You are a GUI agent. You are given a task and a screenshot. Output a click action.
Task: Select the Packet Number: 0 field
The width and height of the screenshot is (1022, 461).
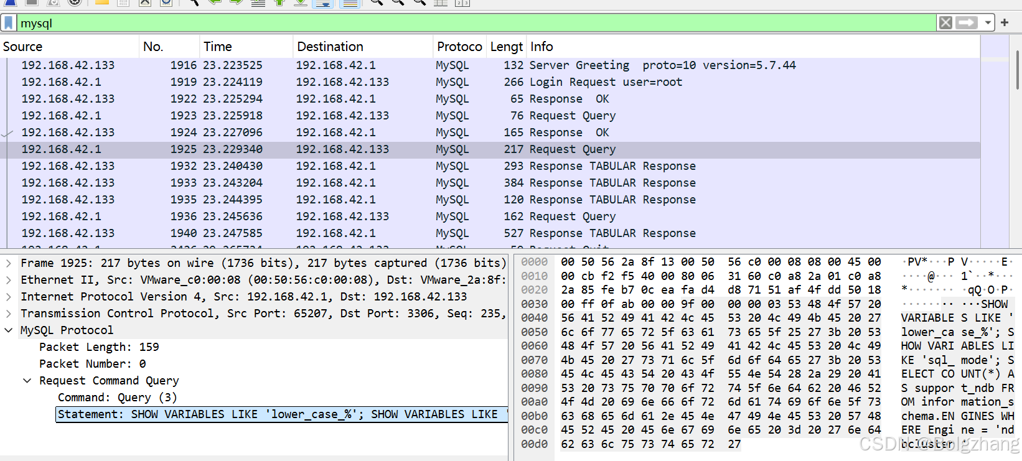coord(93,364)
